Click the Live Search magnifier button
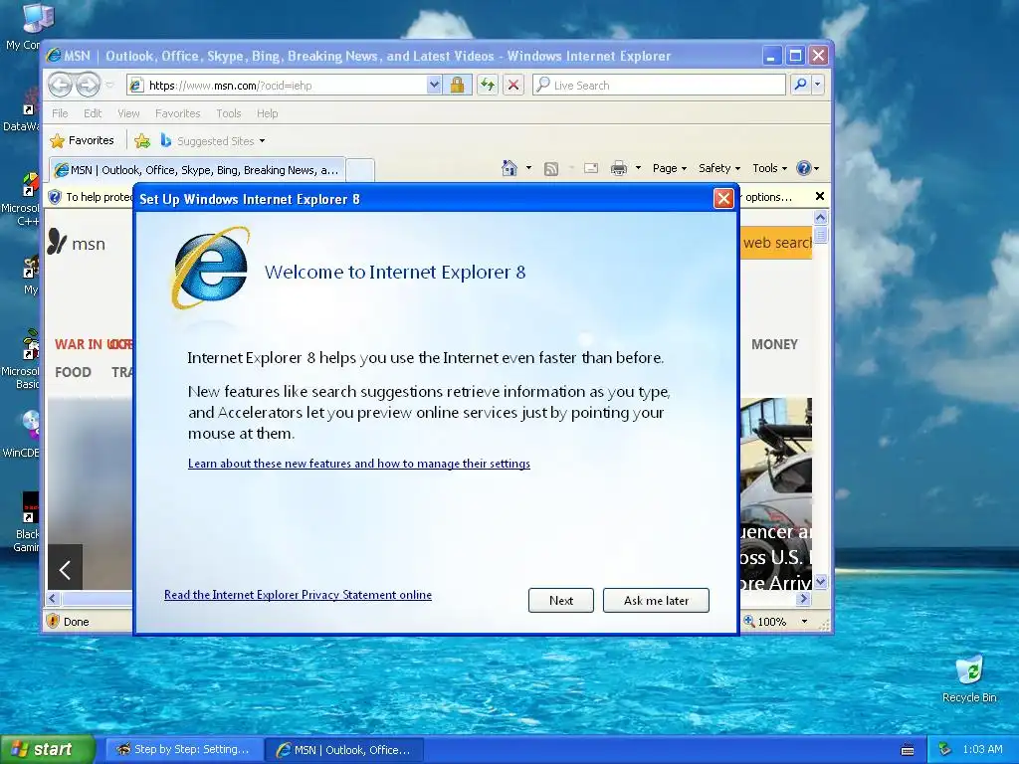This screenshot has width=1019, height=764. coord(801,85)
